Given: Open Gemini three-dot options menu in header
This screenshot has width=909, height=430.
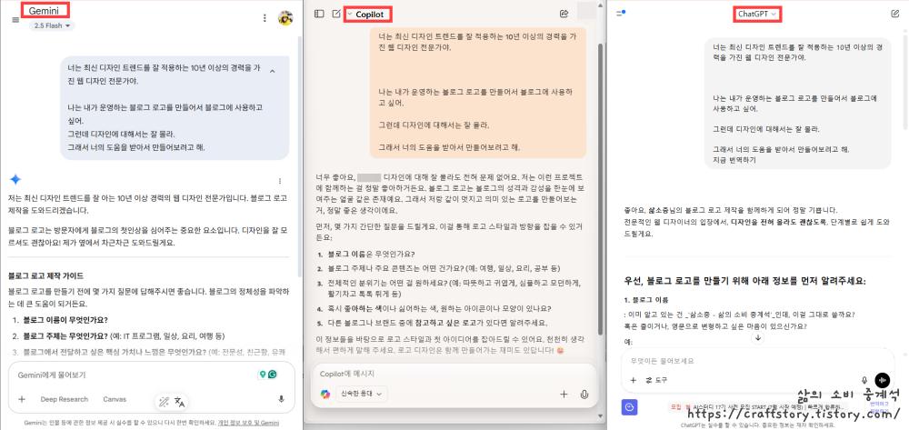Looking at the screenshot, I should pos(265,18).
